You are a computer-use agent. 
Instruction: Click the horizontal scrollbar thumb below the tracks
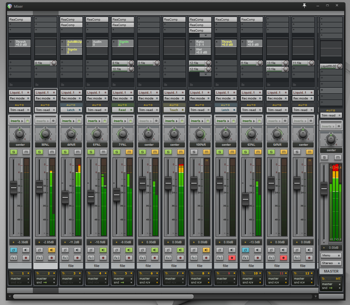[x=103, y=297]
